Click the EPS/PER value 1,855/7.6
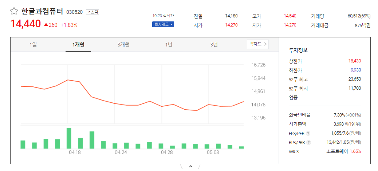 click(340, 133)
